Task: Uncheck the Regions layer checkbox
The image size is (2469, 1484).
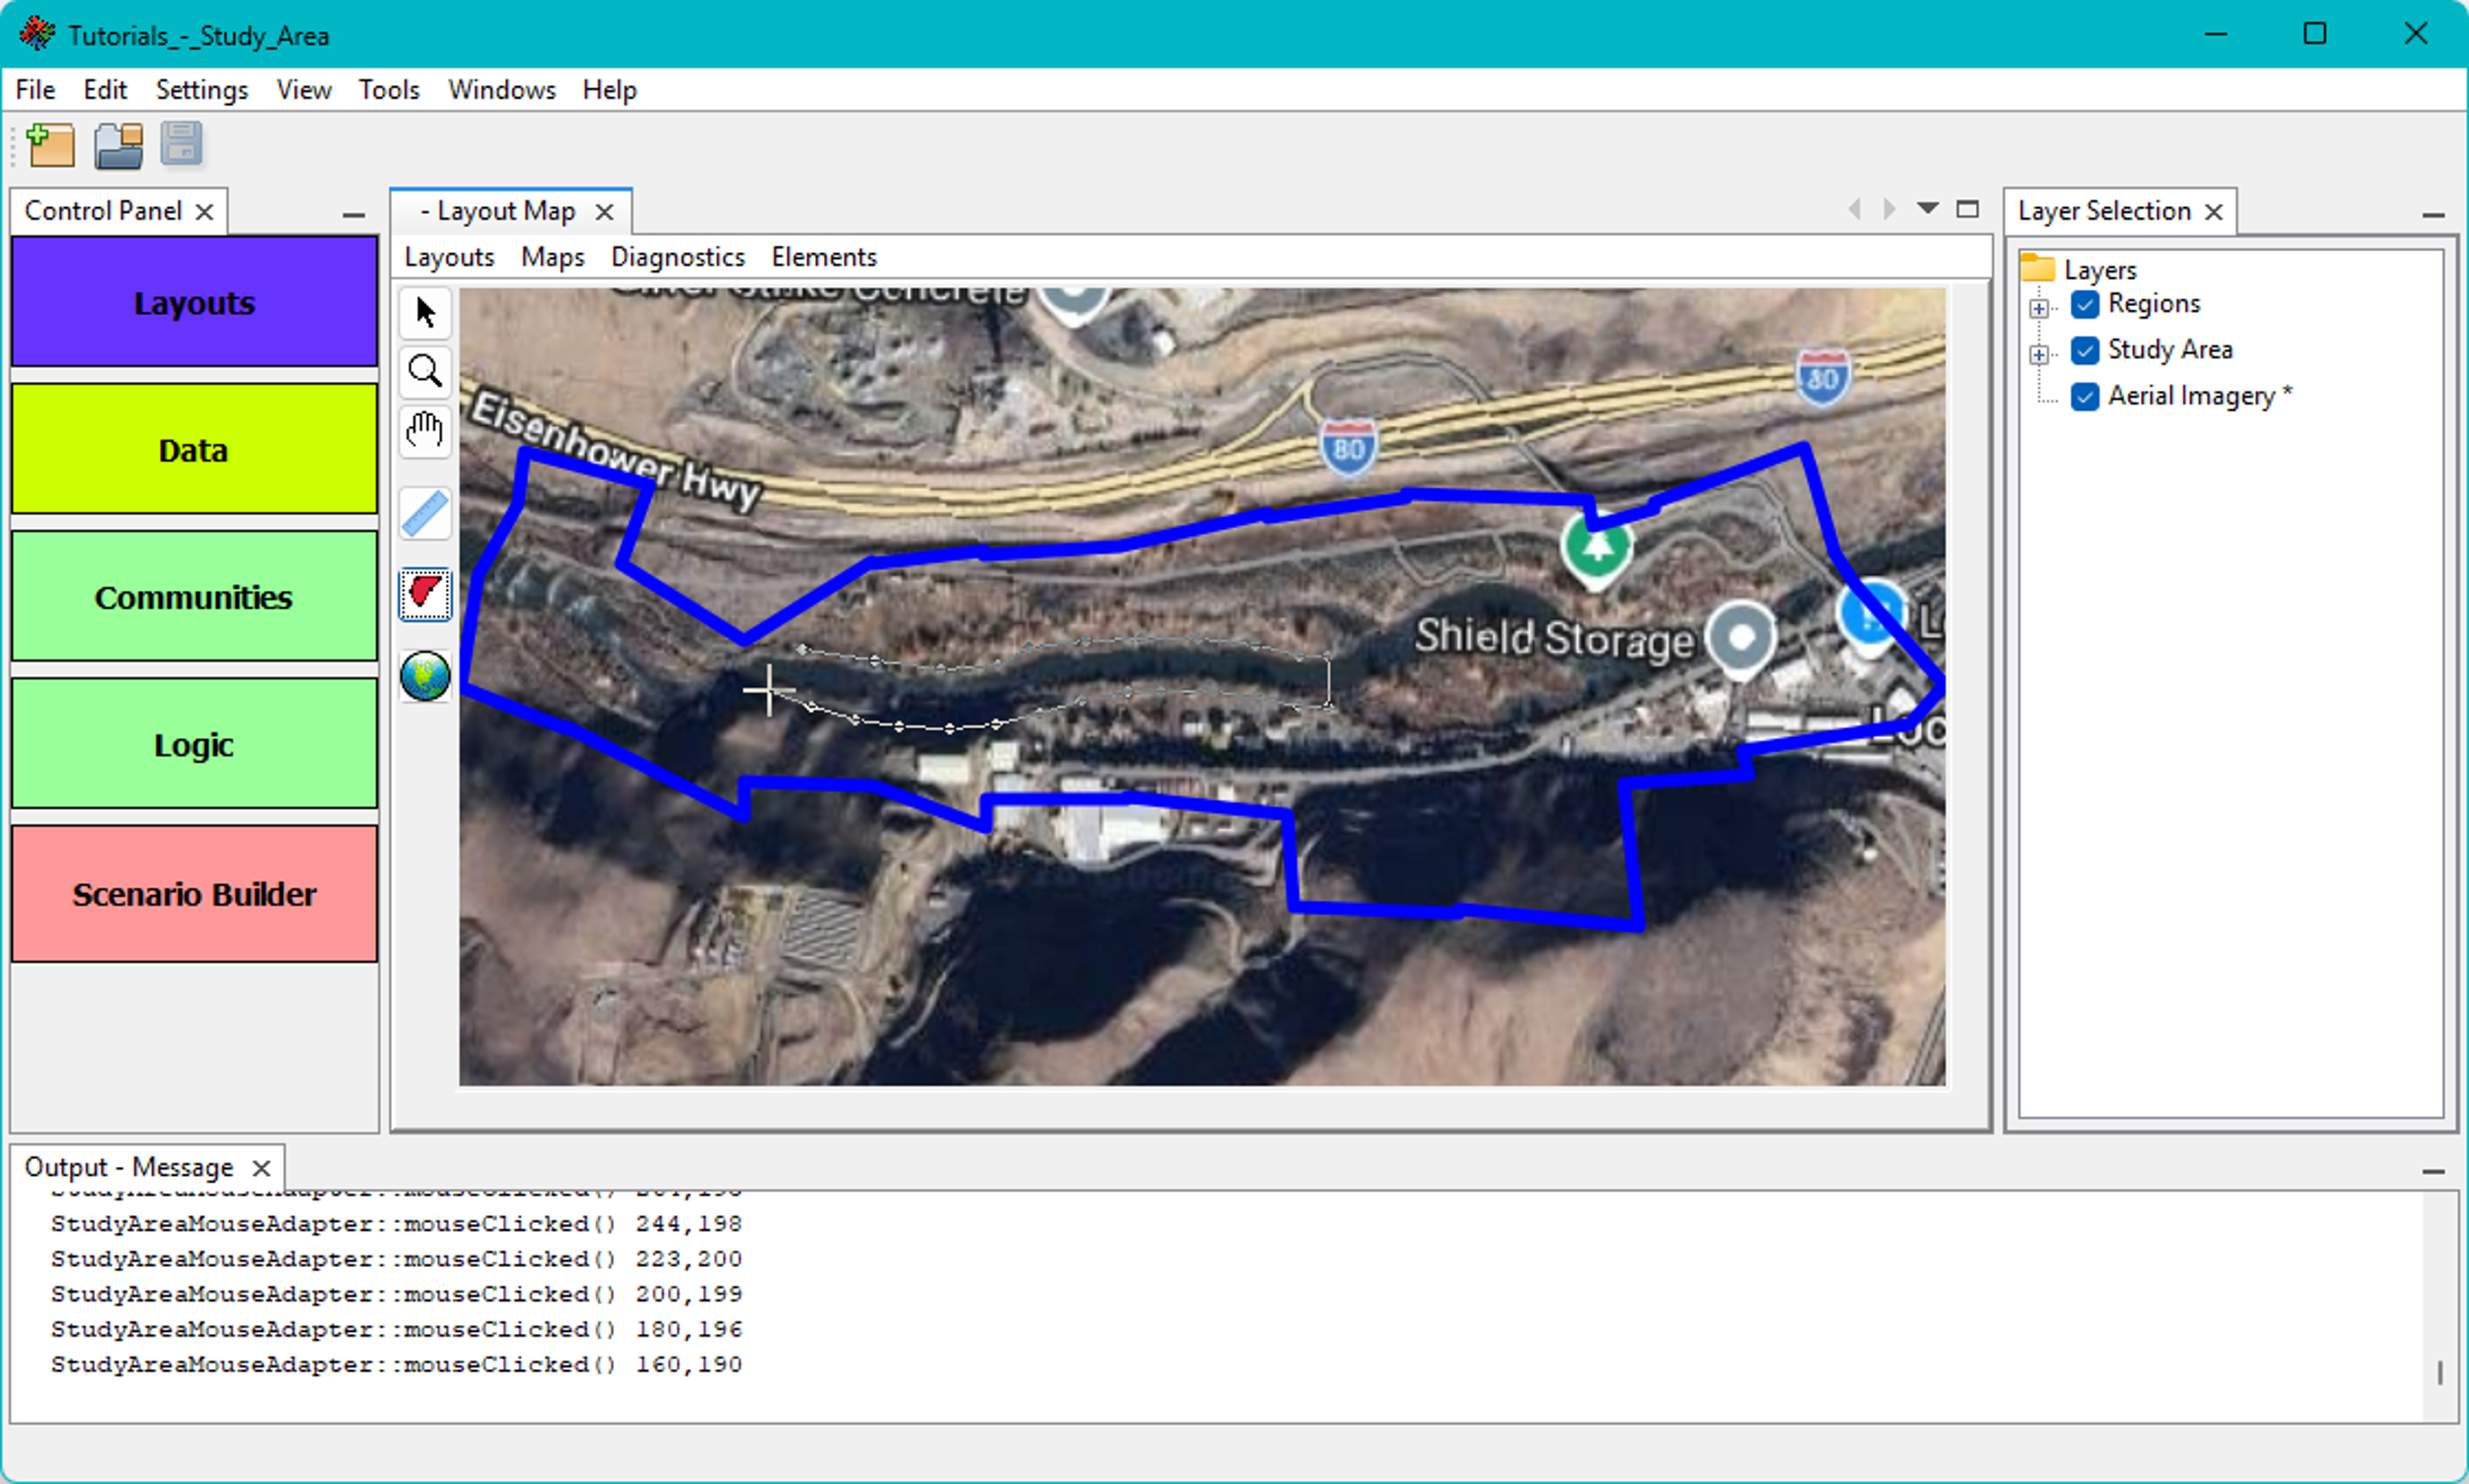Action: tap(2085, 304)
